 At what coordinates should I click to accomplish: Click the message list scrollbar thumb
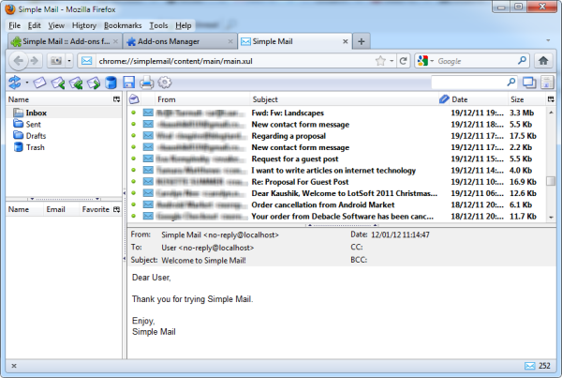(x=551, y=181)
